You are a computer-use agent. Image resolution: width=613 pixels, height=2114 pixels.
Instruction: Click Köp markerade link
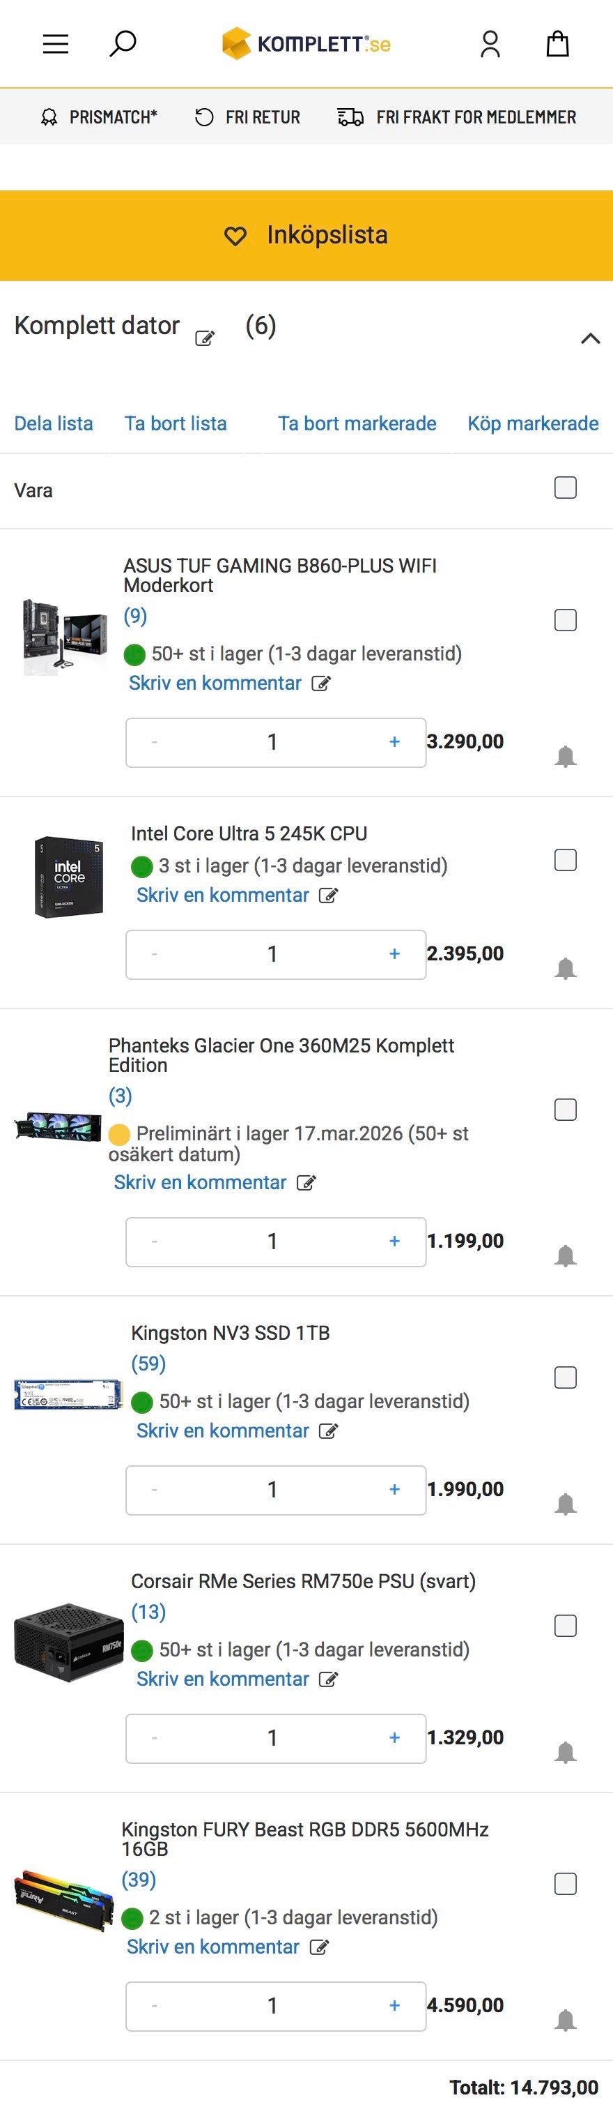coord(533,423)
